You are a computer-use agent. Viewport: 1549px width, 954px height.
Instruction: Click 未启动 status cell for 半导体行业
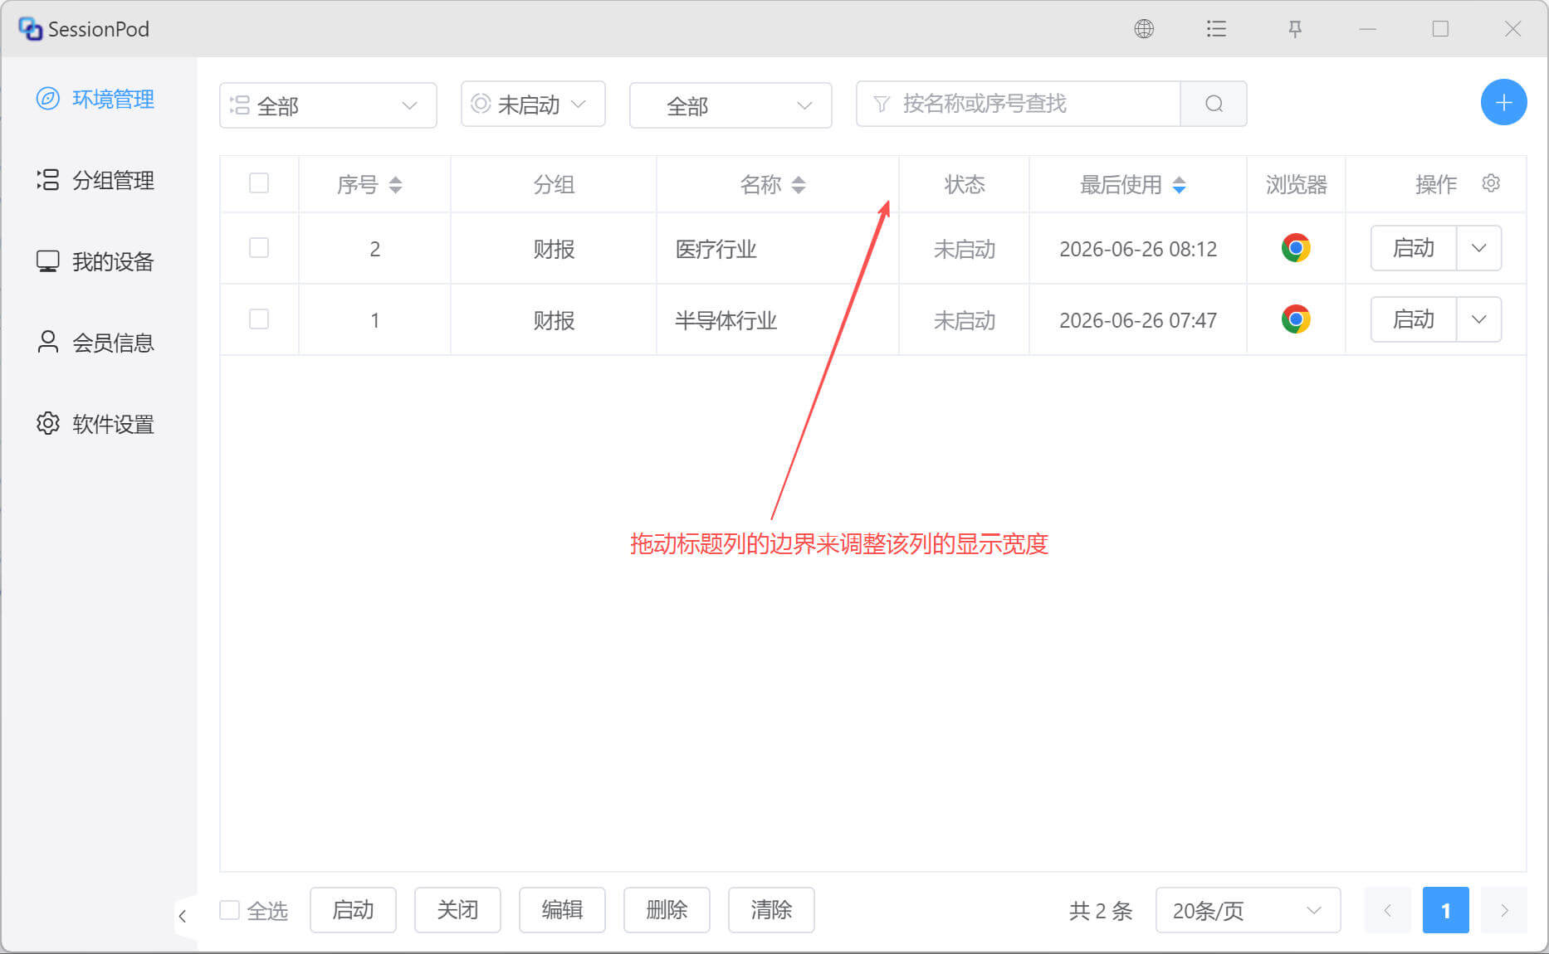964,320
